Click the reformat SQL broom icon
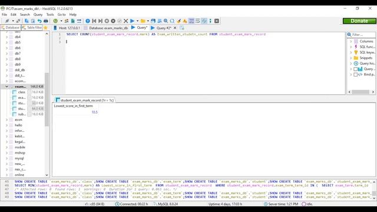Viewport: 377px width, 212px height. 178,21
